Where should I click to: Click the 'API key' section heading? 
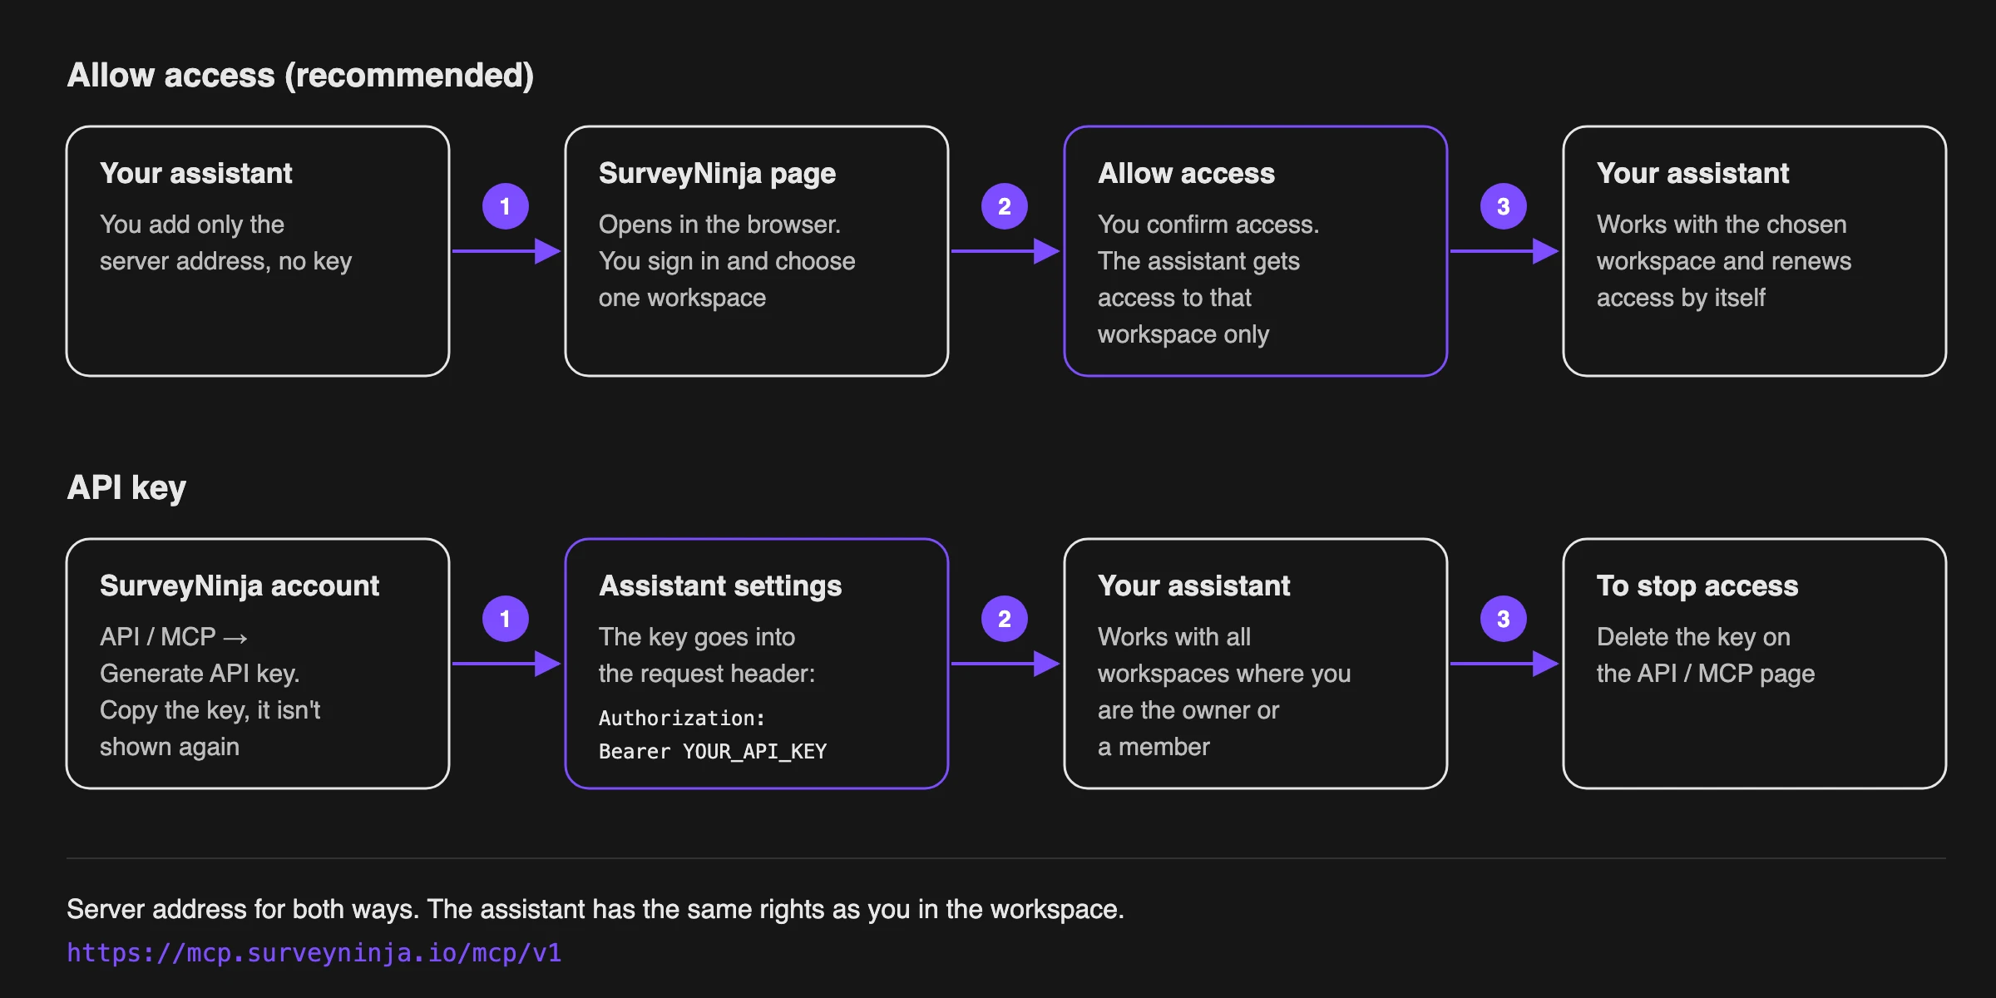[x=126, y=488]
